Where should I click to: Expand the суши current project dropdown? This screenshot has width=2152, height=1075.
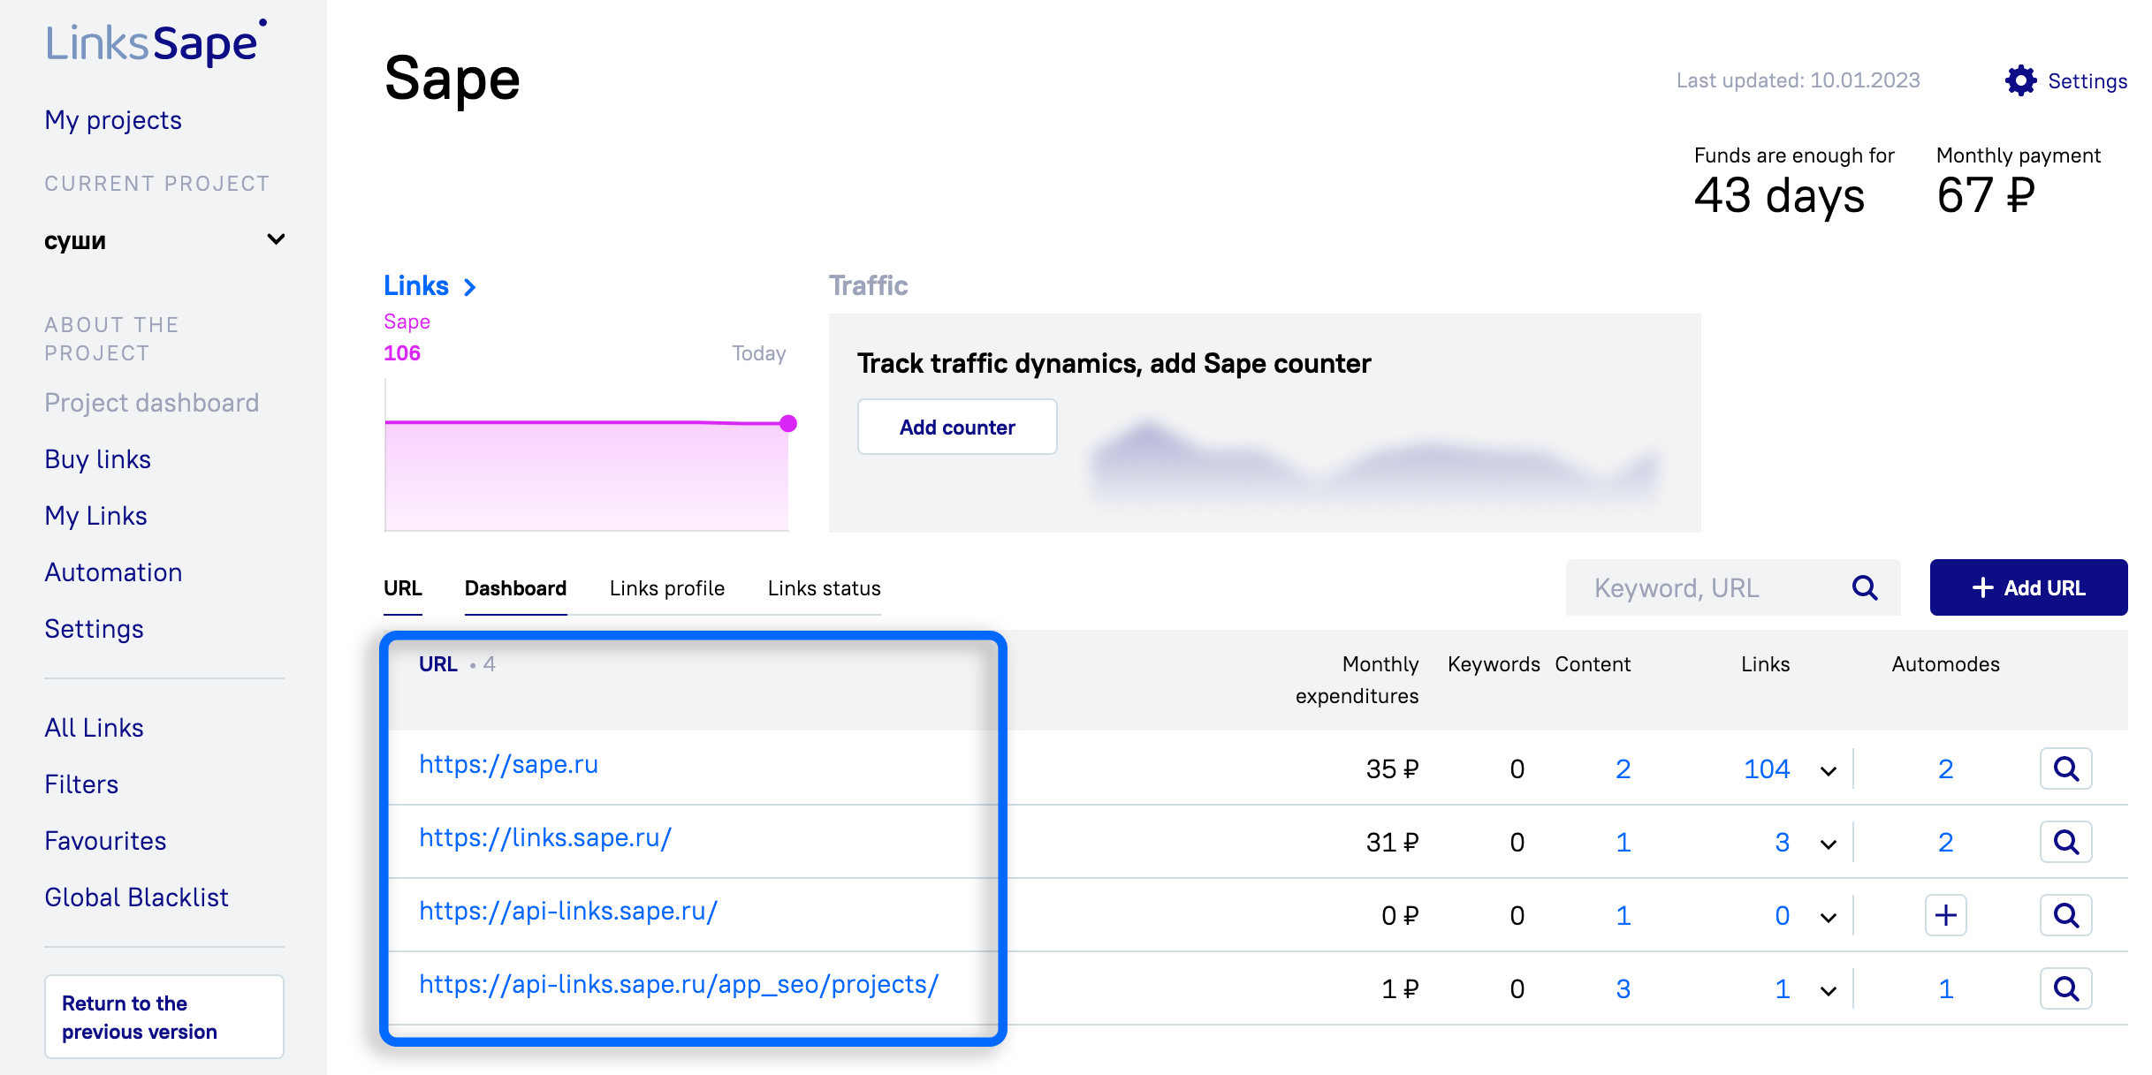[164, 240]
